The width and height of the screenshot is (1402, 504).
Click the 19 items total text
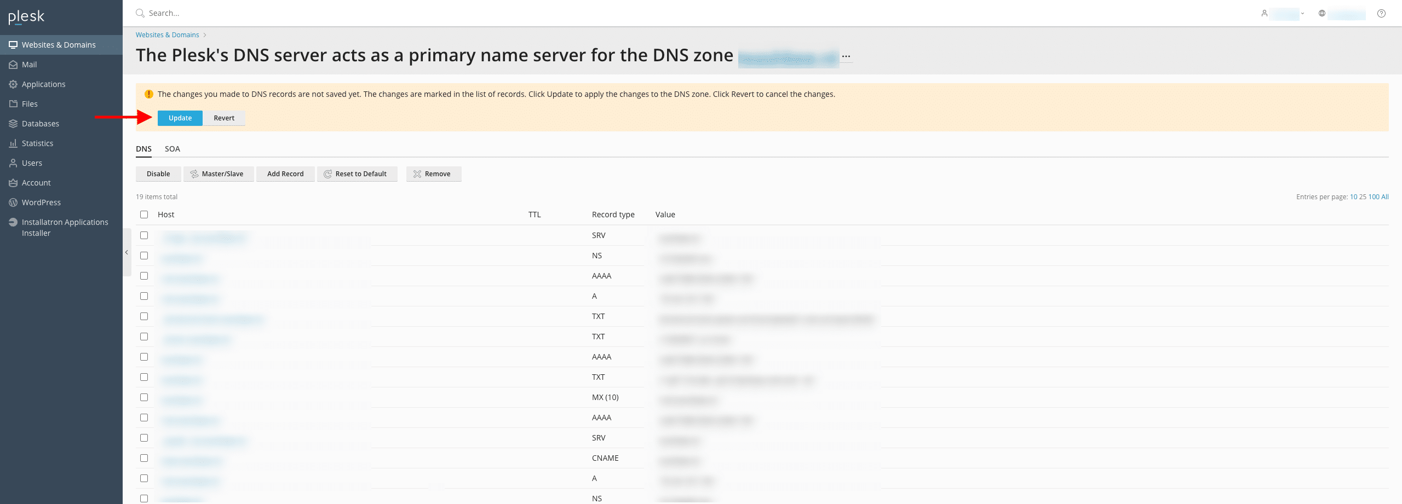click(x=157, y=197)
